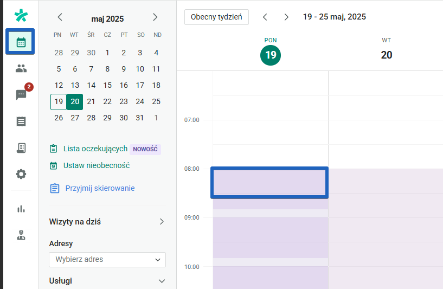Viewport: 443px width, 289px height.
Task: Select May 20 in mini calendar
Action: pyautogui.click(x=75, y=101)
